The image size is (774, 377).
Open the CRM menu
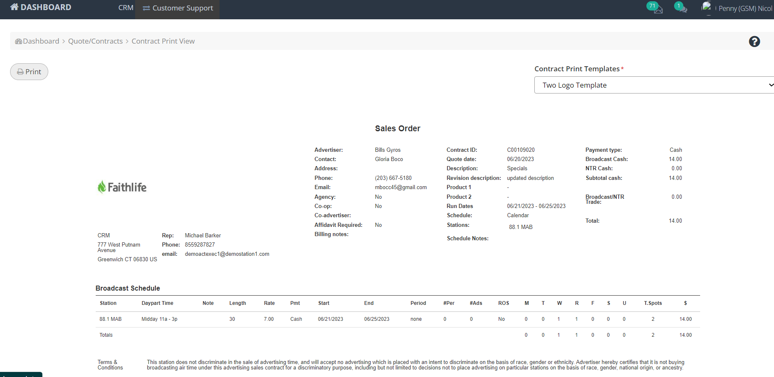click(126, 8)
